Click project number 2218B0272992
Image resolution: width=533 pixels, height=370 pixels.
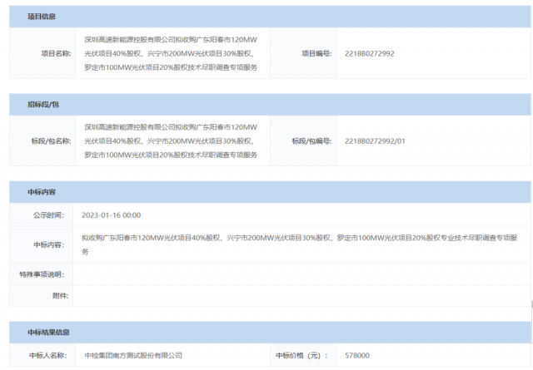point(369,52)
